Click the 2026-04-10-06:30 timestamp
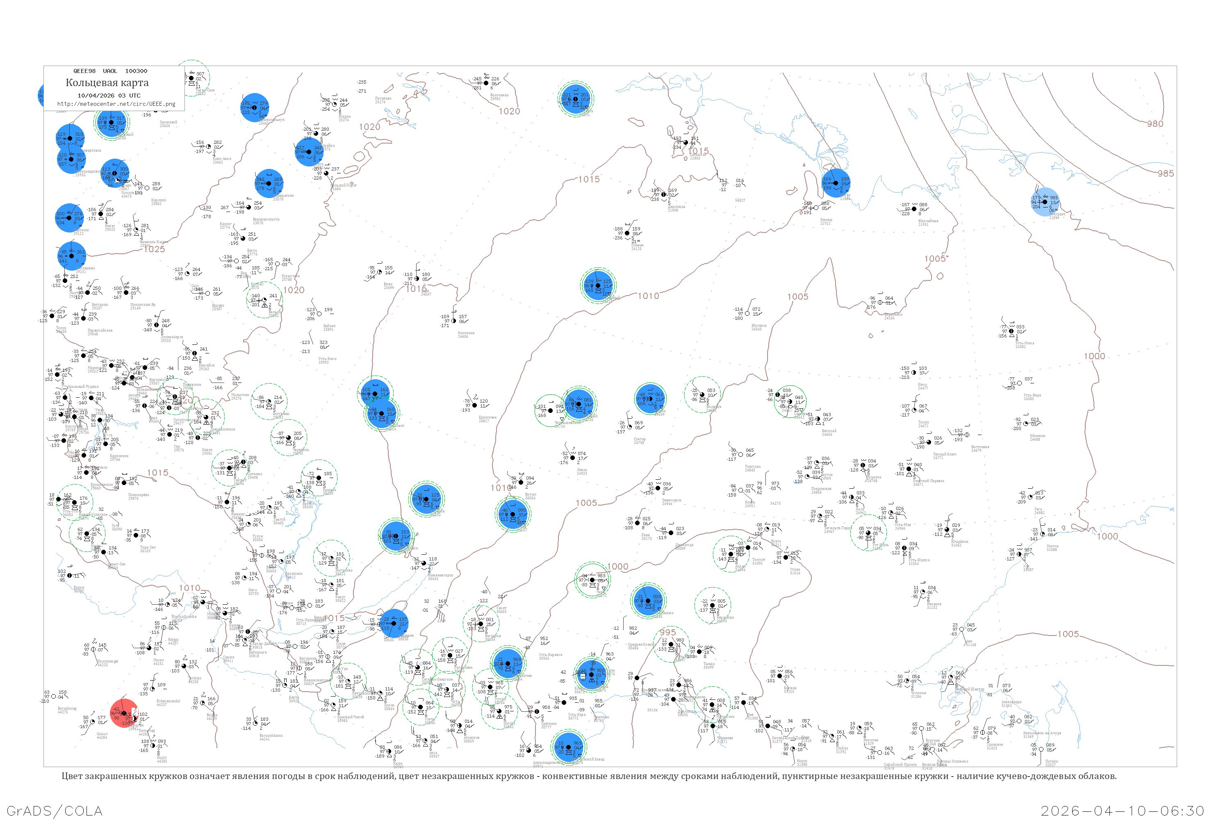The height and width of the screenshot is (820, 1230). pos(1122,811)
